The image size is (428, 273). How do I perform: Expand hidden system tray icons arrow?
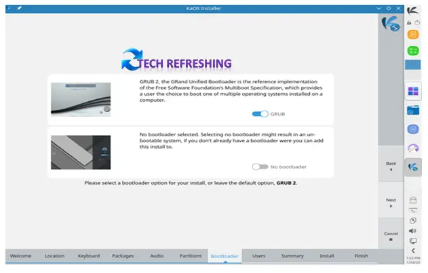pos(413,251)
